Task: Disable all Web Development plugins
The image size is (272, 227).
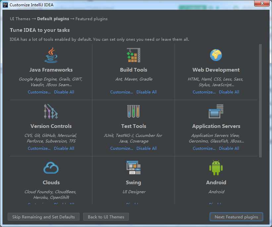Action: pyautogui.click(x=229, y=92)
